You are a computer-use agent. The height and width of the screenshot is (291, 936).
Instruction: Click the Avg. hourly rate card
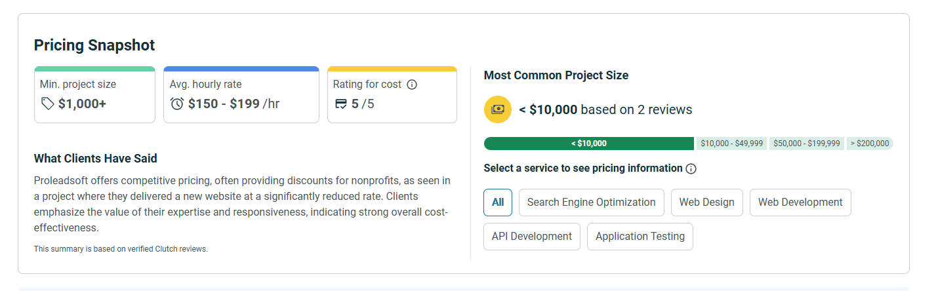point(241,95)
